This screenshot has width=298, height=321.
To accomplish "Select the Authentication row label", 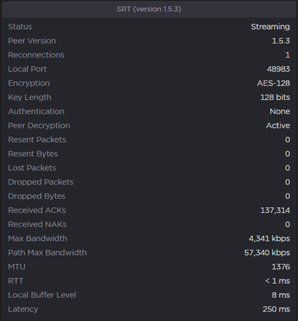I will [x=36, y=111].
